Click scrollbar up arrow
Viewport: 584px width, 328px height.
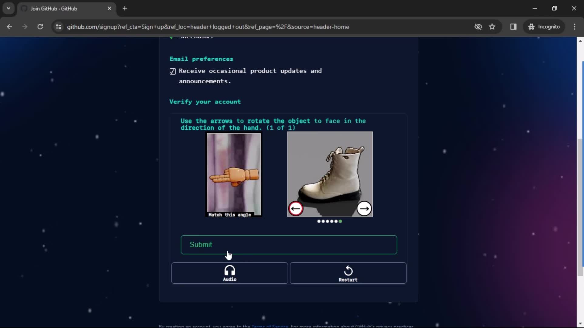pyautogui.click(x=580, y=41)
